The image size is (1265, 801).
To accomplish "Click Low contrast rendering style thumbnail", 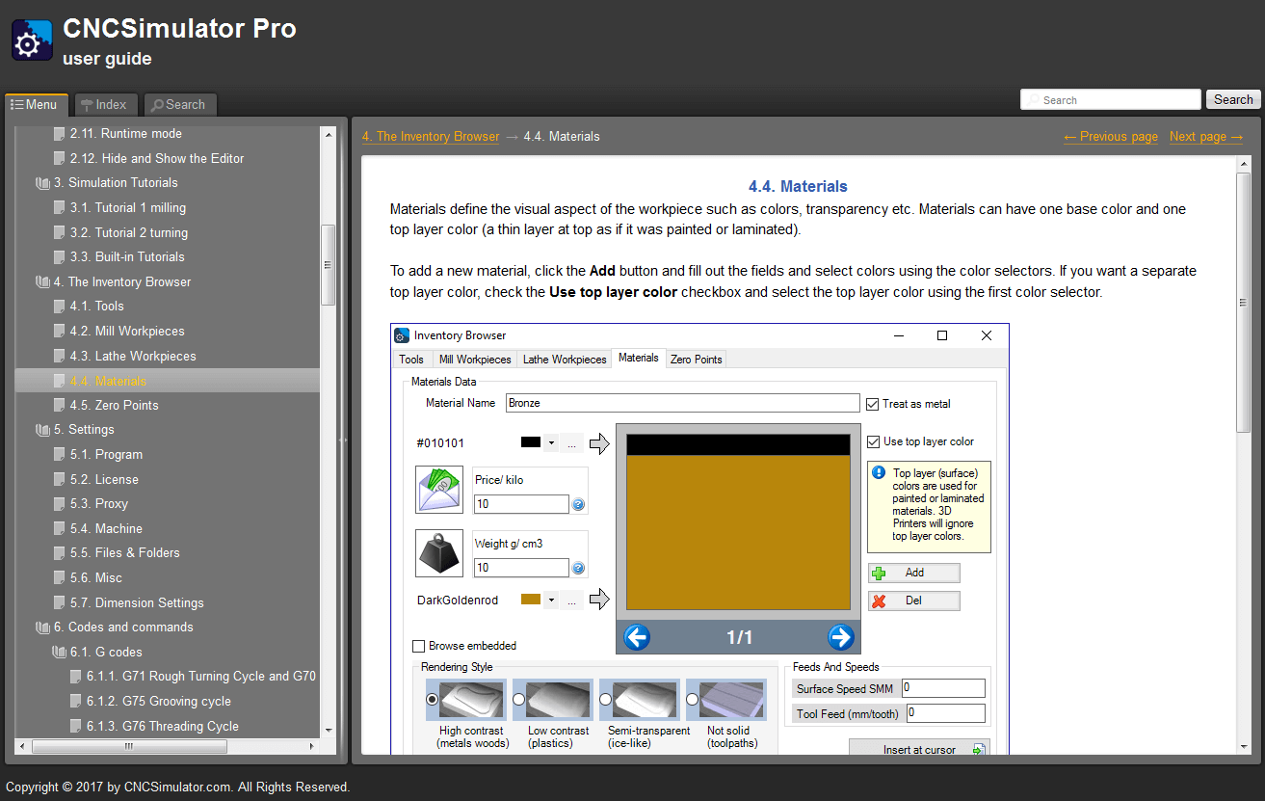I will tap(559, 700).
